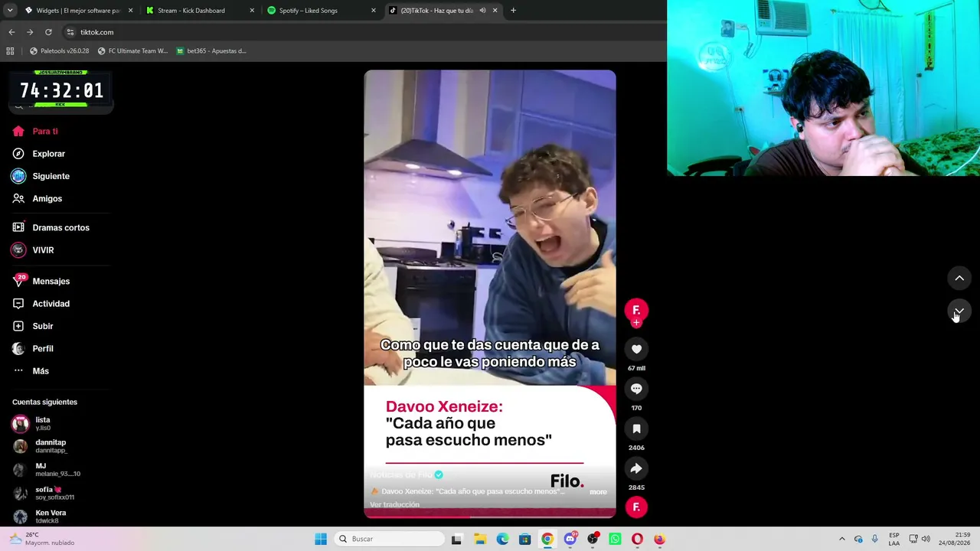The width and height of the screenshot is (980, 551).
Task: Open WhatsApp from the taskbar
Action: coord(615,539)
